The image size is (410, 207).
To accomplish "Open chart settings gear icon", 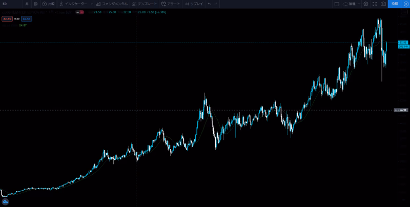I will coord(366,4).
